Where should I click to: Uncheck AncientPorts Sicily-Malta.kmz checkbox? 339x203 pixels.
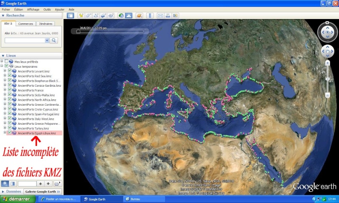[x=9, y=94]
